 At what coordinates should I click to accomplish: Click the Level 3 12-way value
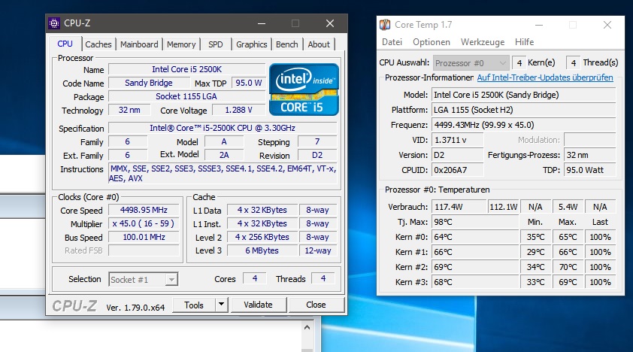(x=318, y=250)
